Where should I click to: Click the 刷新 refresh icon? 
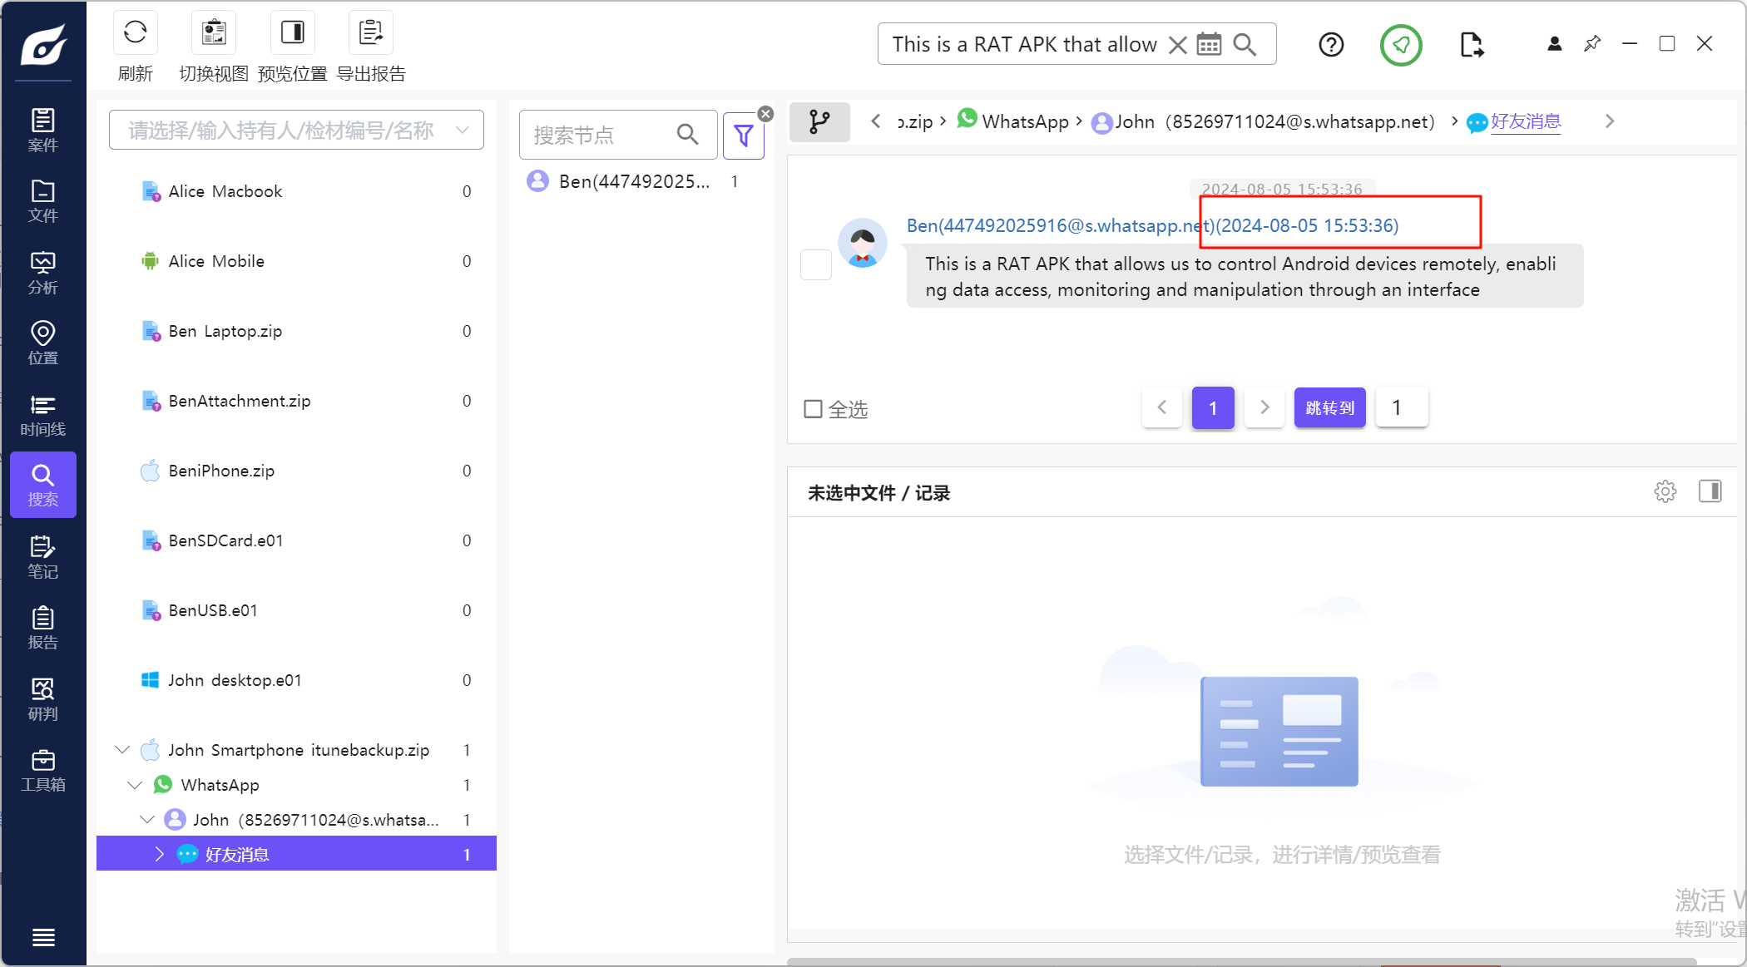135,33
